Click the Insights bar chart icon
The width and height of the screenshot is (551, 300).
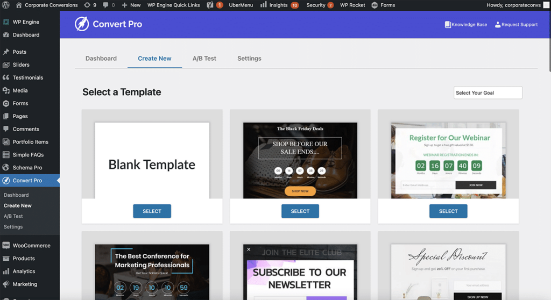[263, 4]
